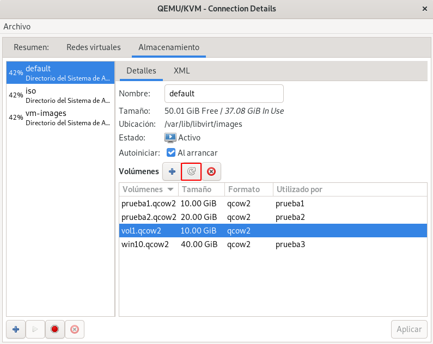433x344 pixels.
Task: Sort by the Utilizado por column header
Action: 350,189
